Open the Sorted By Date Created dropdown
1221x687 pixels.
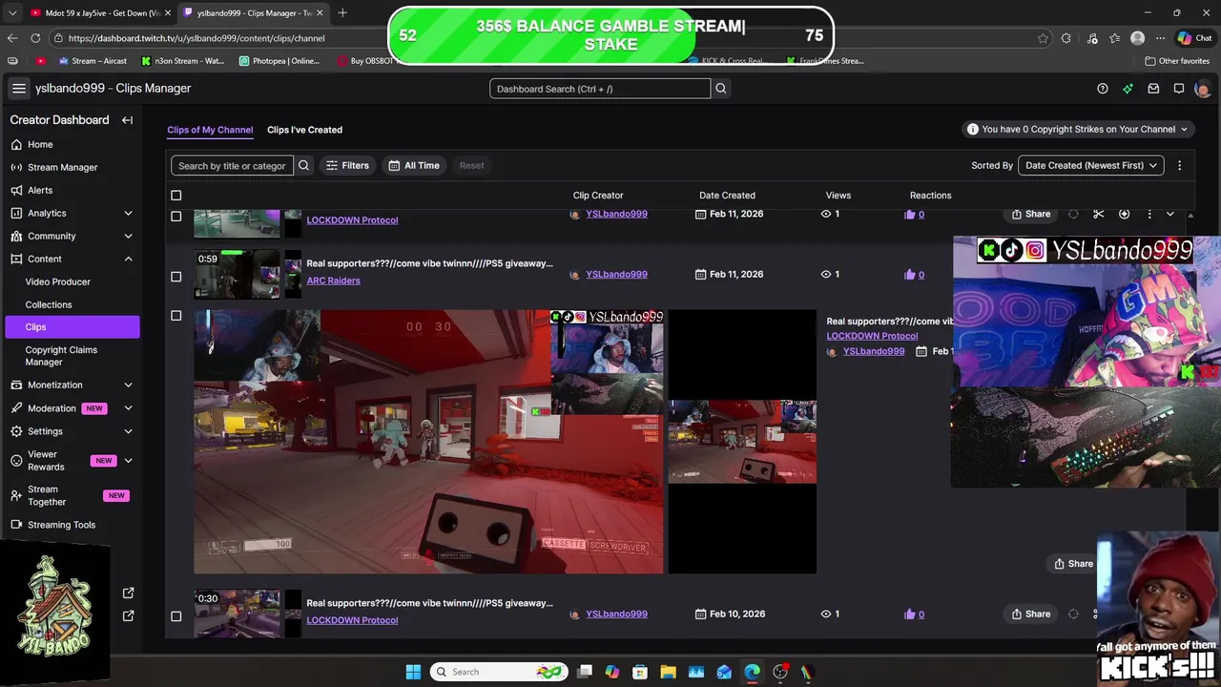pos(1090,165)
